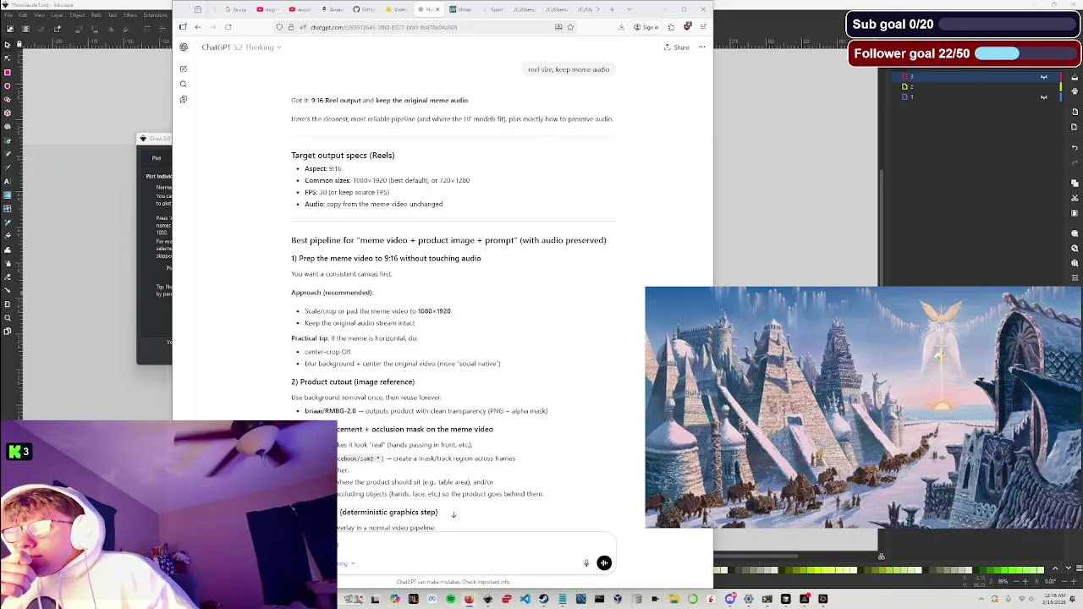Open the Object menu in Inkscape
This screenshot has height=609, width=1083.
point(77,15)
